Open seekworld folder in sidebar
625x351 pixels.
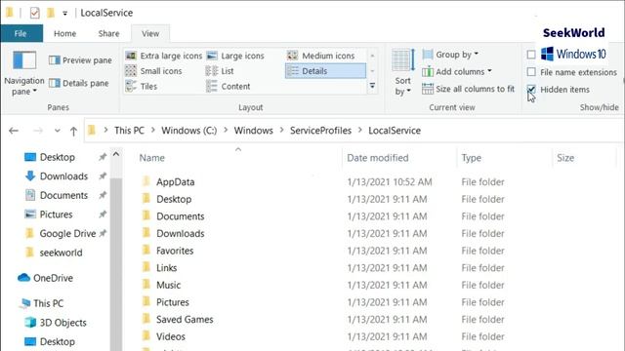coord(61,253)
